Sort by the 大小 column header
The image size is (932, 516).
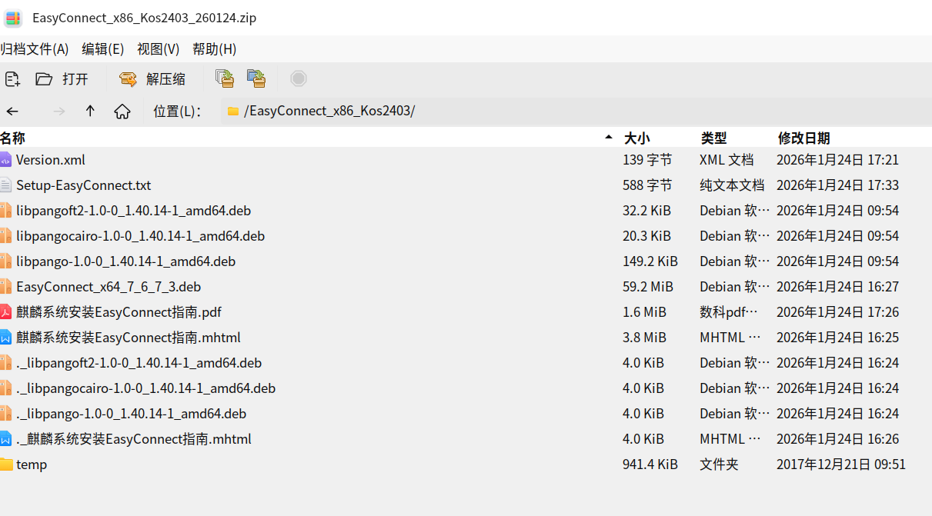tap(636, 138)
